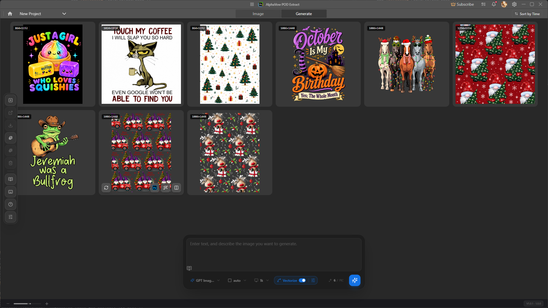Click the split compare icon on gnome truck image
This screenshot has height=308, width=548.
(176, 188)
